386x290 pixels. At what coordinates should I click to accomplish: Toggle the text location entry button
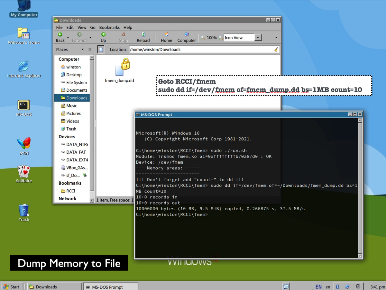point(101,50)
